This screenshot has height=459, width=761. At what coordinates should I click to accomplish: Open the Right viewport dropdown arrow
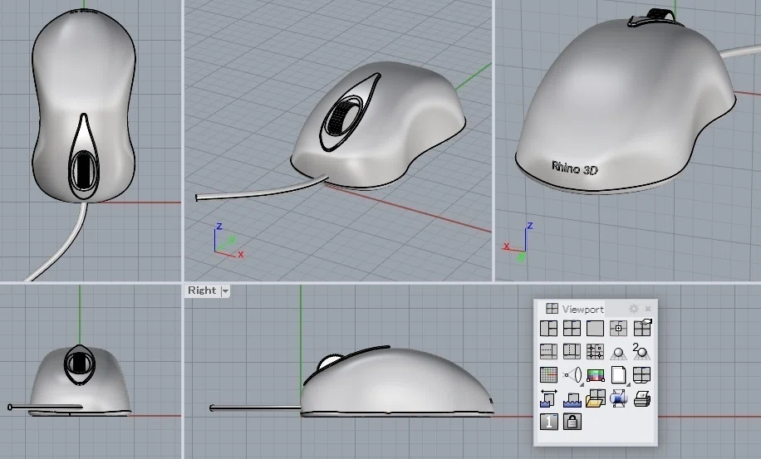click(x=224, y=291)
